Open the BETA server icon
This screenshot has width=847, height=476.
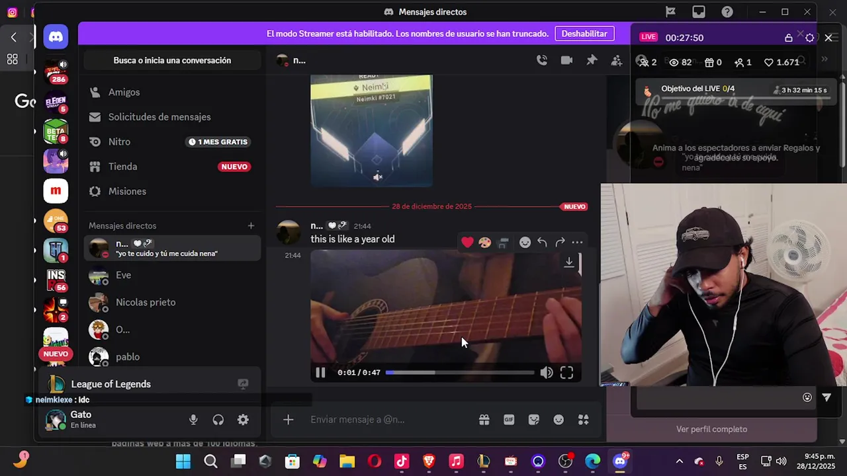coord(56,131)
